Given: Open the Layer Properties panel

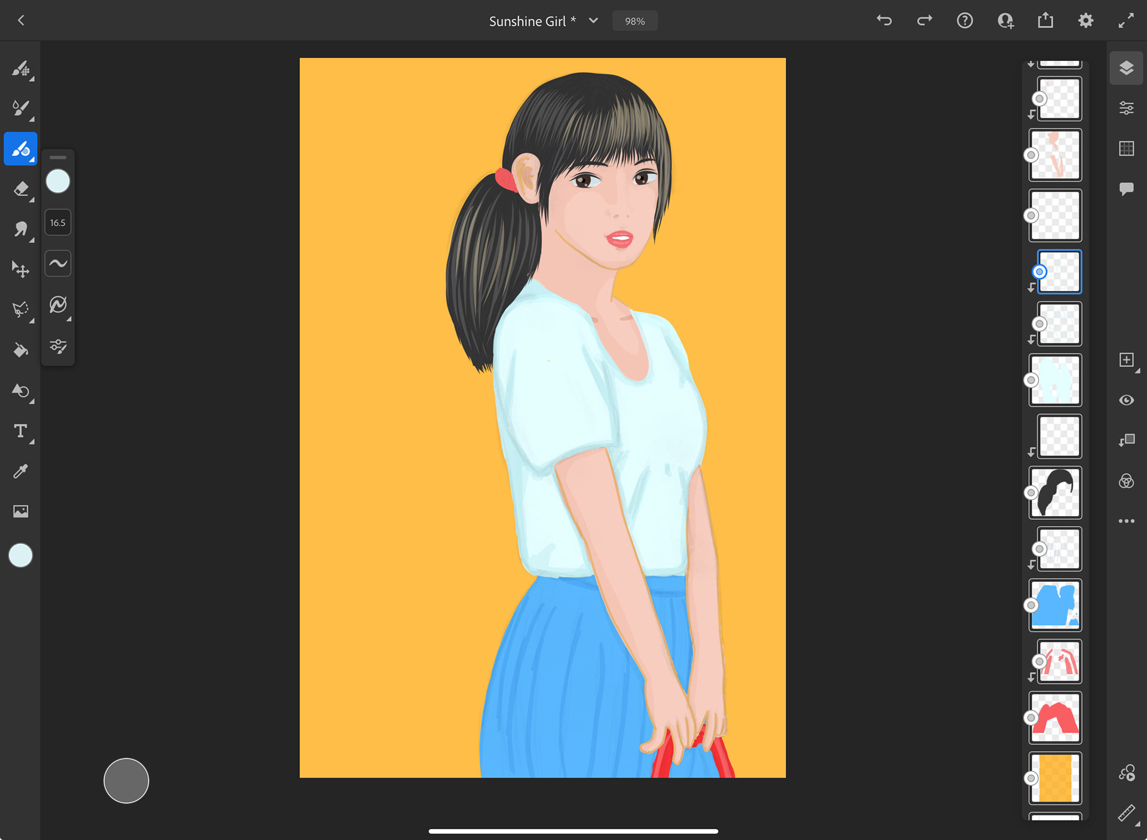Looking at the screenshot, I should pos(1126,108).
